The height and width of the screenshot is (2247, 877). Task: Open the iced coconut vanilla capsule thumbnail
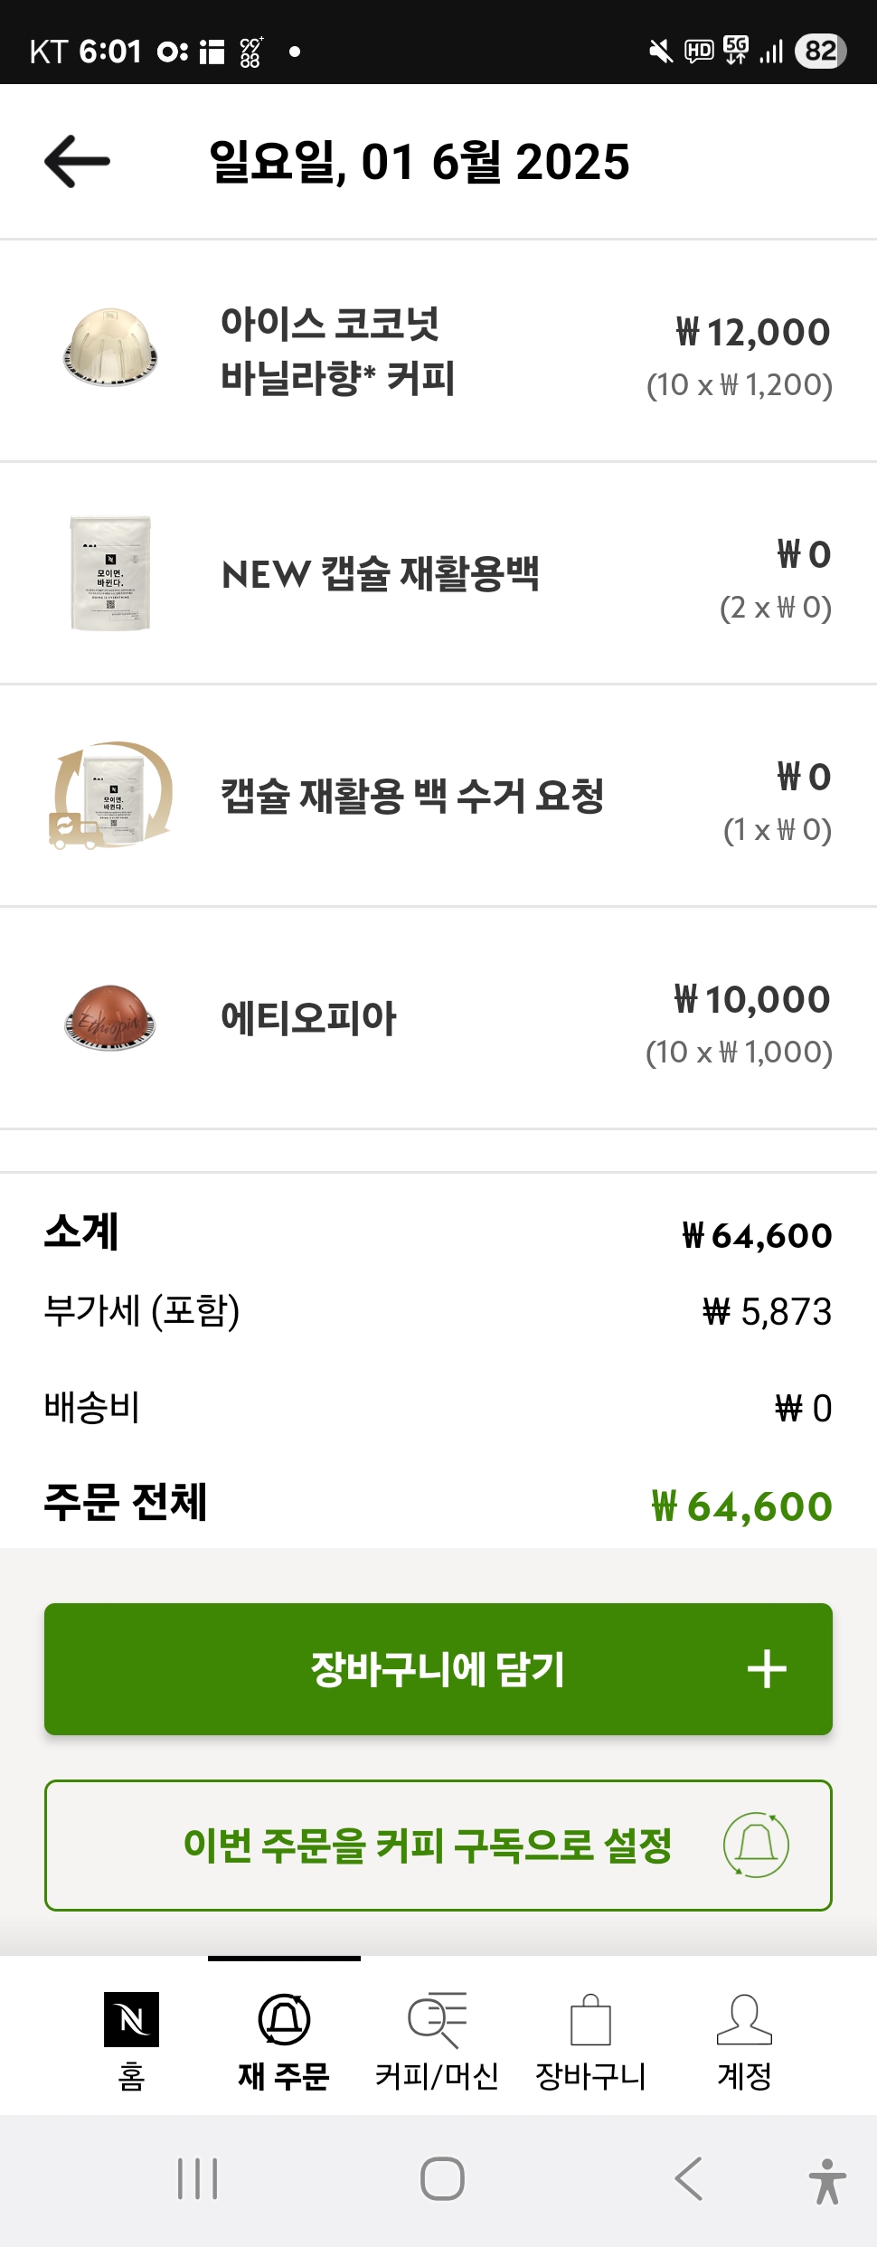click(110, 348)
